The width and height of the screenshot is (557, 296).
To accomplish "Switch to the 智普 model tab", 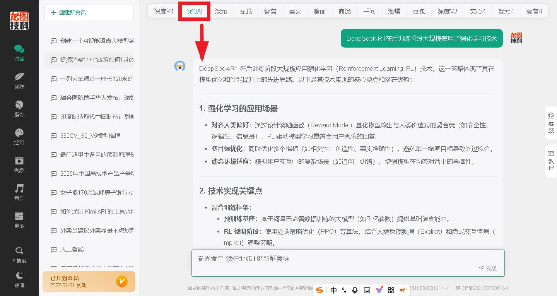I will click(x=270, y=11).
